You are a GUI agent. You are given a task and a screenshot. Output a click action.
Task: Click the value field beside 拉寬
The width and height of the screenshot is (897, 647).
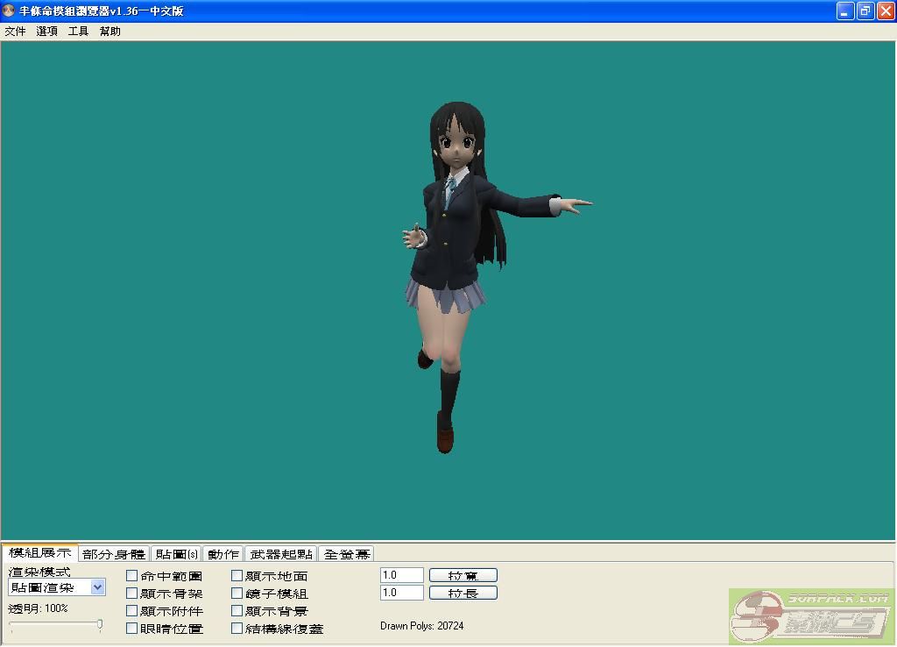pos(402,575)
